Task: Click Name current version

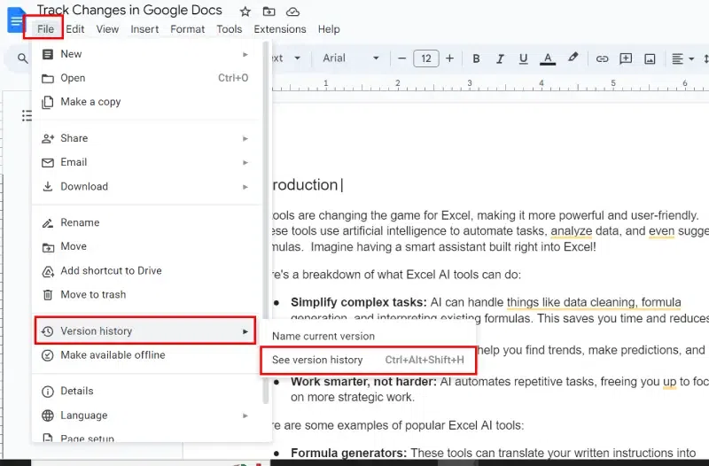Action: (x=368, y=337)
